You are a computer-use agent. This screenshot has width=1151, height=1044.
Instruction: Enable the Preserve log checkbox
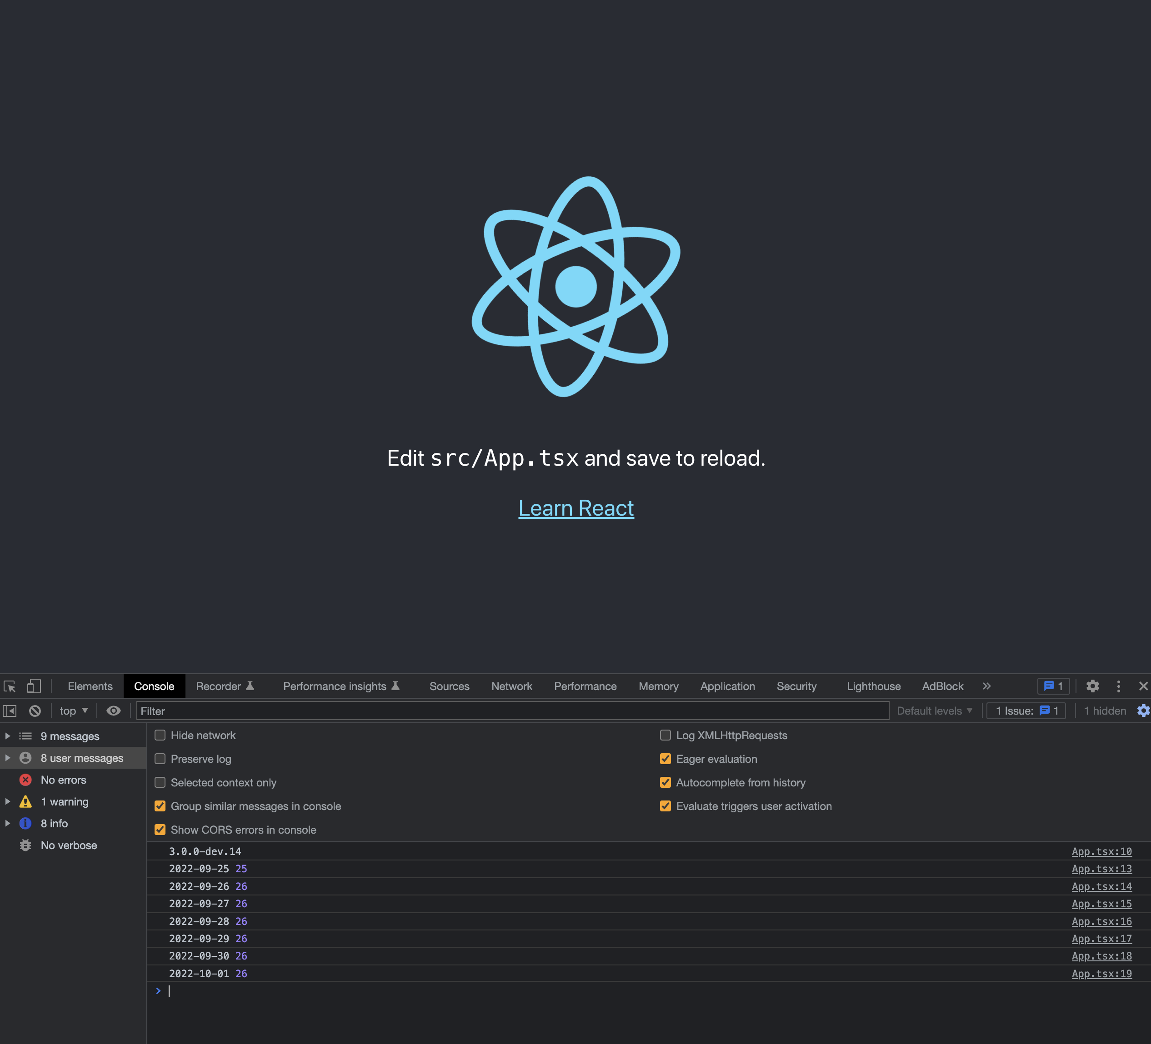coord(160,759)
